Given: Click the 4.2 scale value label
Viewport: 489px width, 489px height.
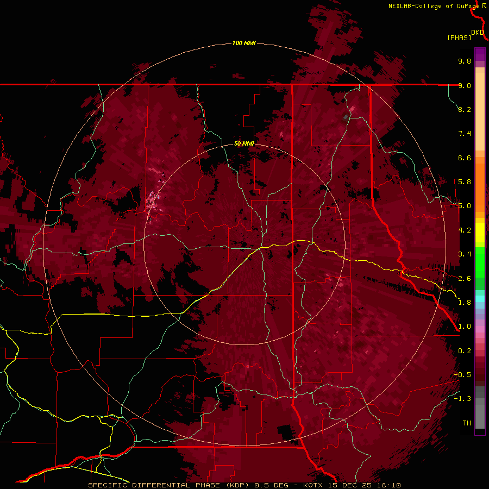Looking at the screenshot, I should (x=465, y=230).
